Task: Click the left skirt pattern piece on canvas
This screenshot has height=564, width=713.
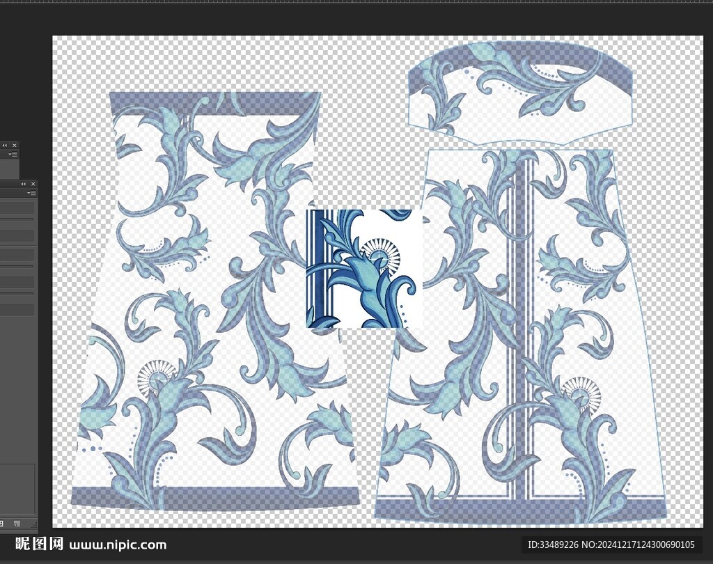Action: 217,301
